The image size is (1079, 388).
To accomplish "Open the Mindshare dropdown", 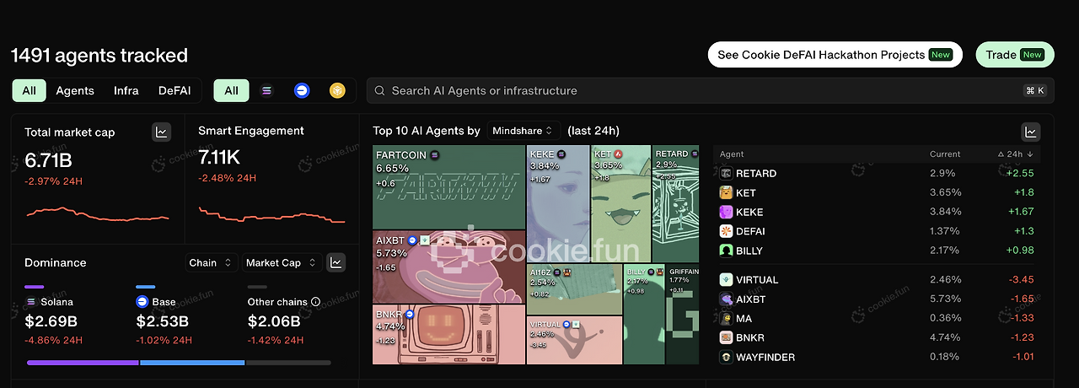I will tap(523, 131).
